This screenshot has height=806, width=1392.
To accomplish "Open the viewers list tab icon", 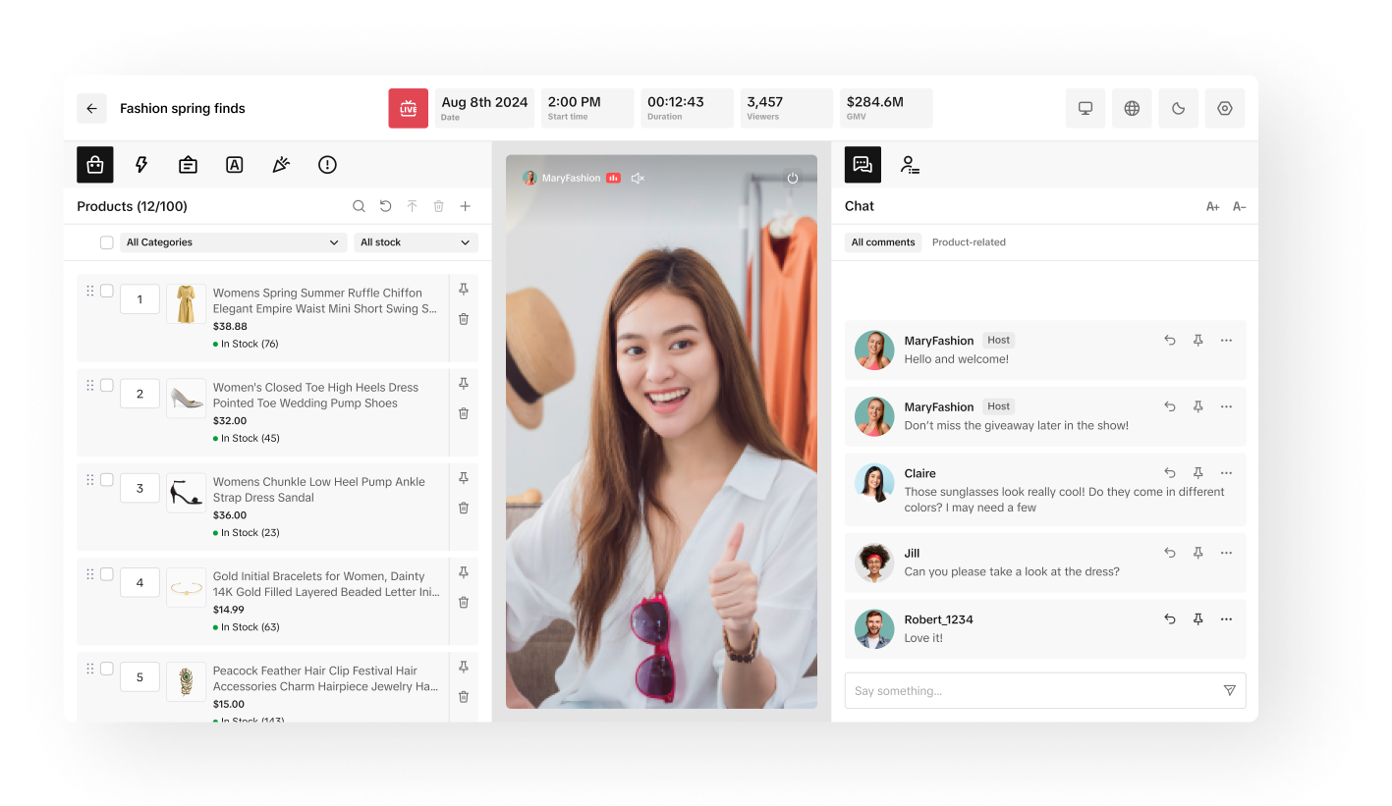I will pyautogui.click(x=910, y=165).
